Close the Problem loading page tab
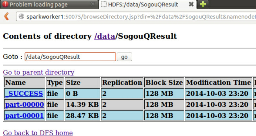Viewport: 256px width, 136px height. tap(93, 4)
